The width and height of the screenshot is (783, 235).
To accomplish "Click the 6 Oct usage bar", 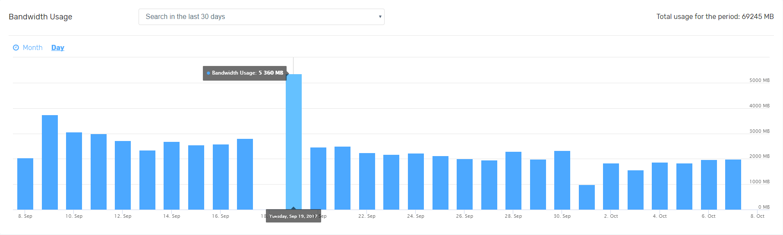I will (709, 185).
